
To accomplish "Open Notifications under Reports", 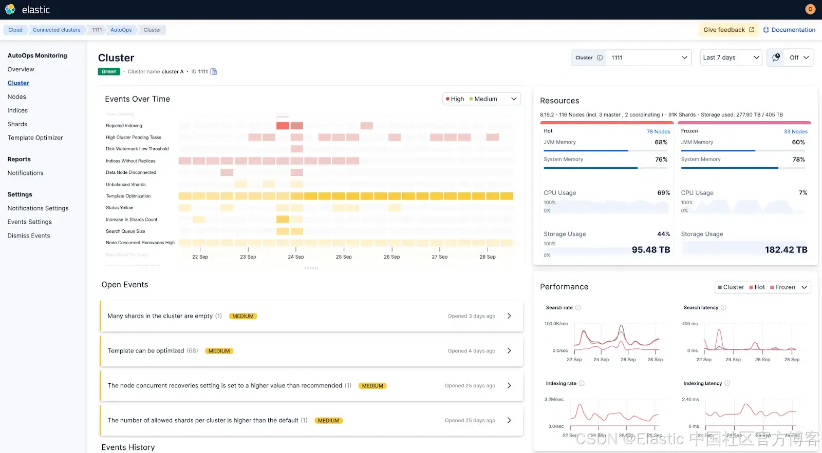I will click(x=26, y=173).
